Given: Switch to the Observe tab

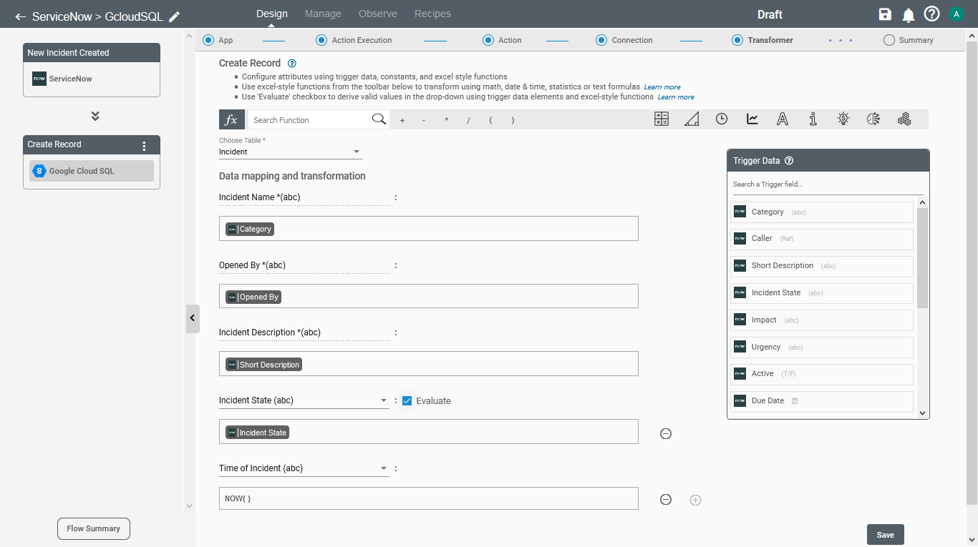Looking at the screenshot, I should (x=378, y=14).
